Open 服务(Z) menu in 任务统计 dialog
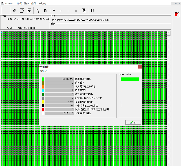Screen dimensions: 181x166 click(44, 71)
